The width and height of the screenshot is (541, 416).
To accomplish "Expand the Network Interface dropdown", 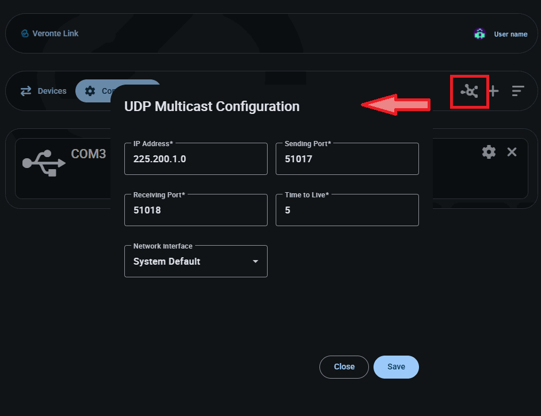I will click(x=196, y=261).
